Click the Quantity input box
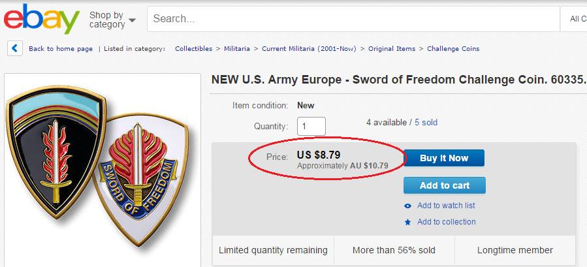The height and width of the screenshot is (267, 587). (x=311, y=126)
